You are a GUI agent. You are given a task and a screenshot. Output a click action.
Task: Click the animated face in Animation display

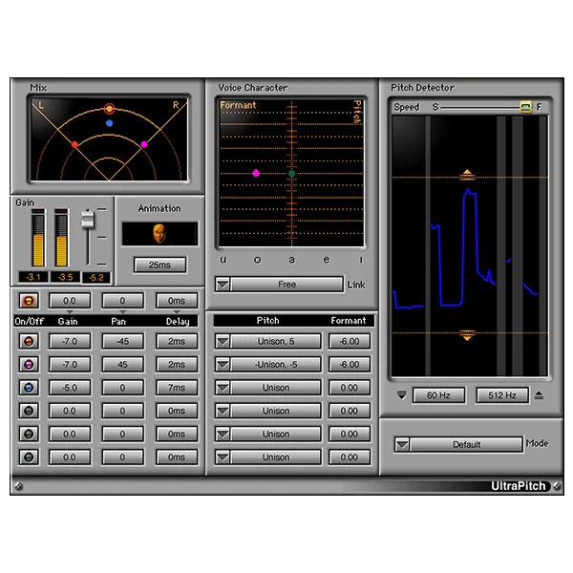click(x=159, y=234)
